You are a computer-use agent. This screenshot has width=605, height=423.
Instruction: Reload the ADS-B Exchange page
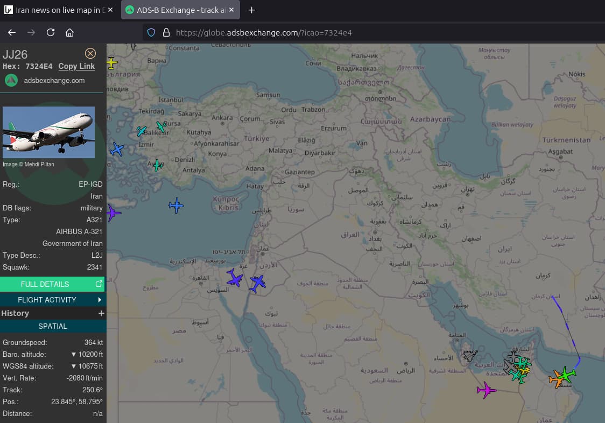pos(51,32)
